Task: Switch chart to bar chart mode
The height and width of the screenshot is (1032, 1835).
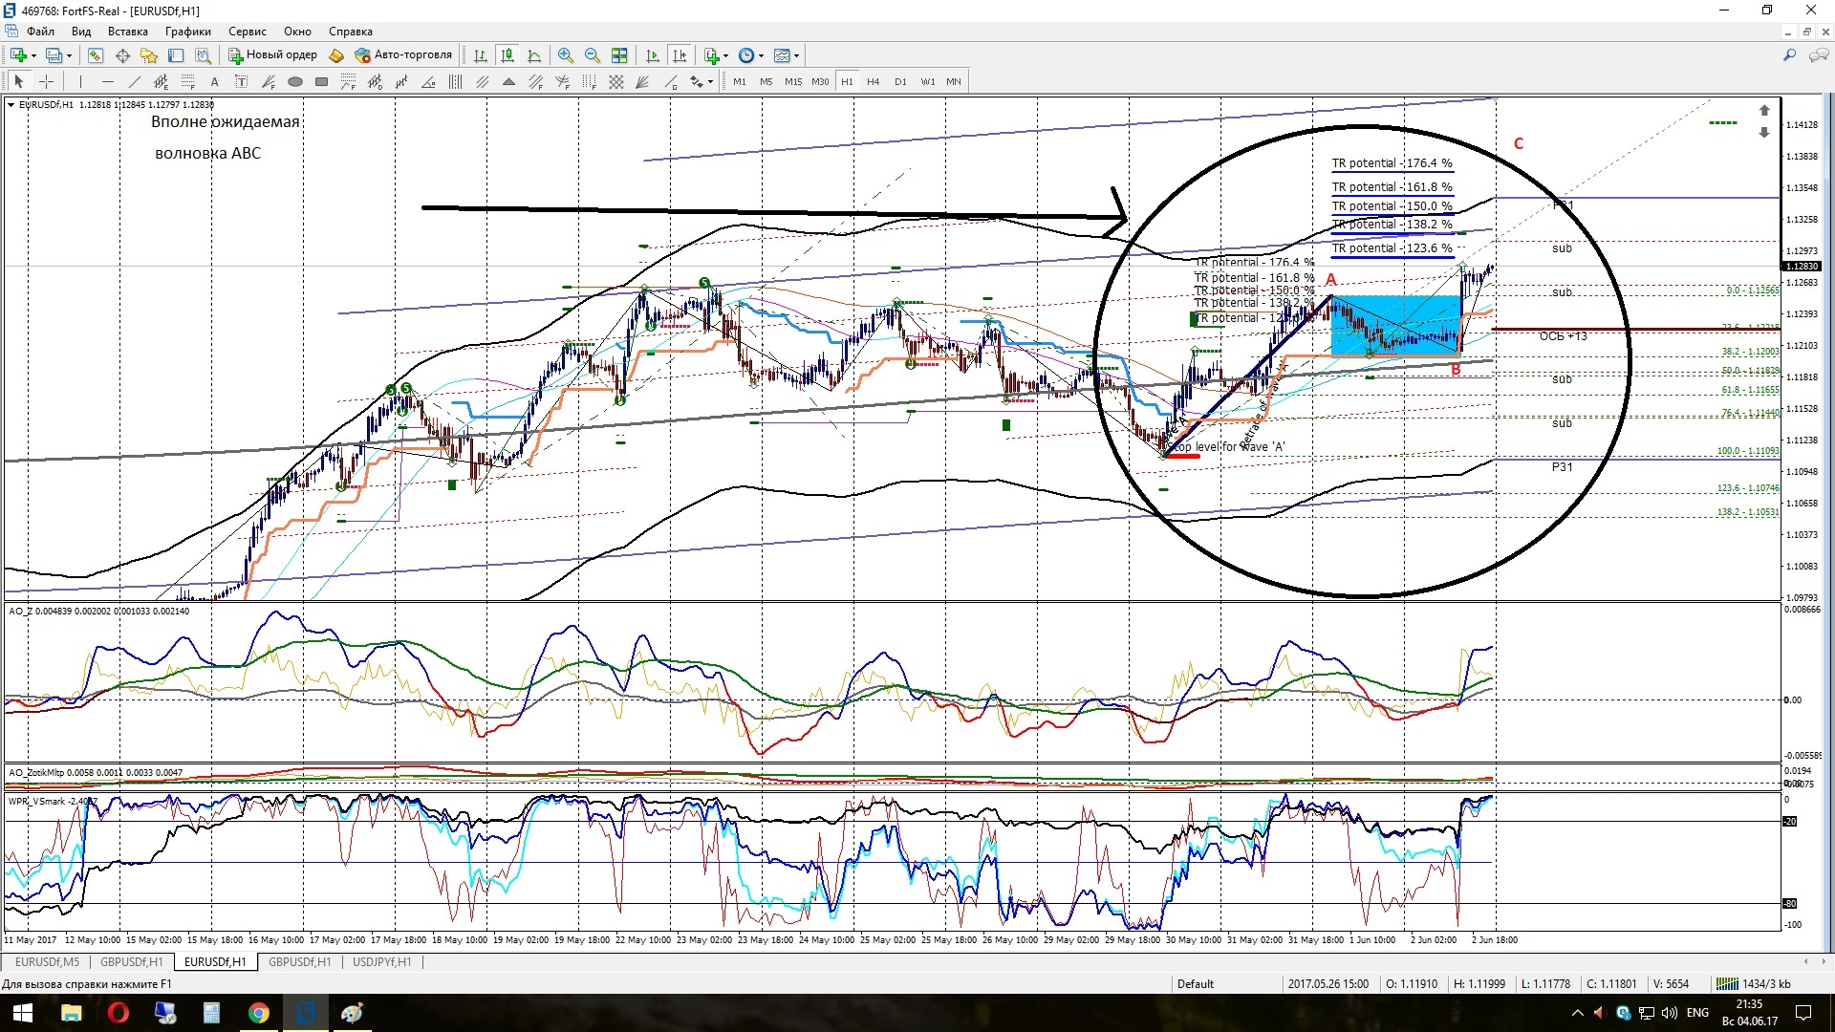Action: coord(481,55)
